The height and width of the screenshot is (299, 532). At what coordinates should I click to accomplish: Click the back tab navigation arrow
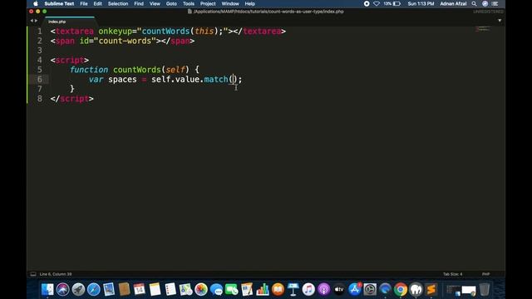coord(32,21)
